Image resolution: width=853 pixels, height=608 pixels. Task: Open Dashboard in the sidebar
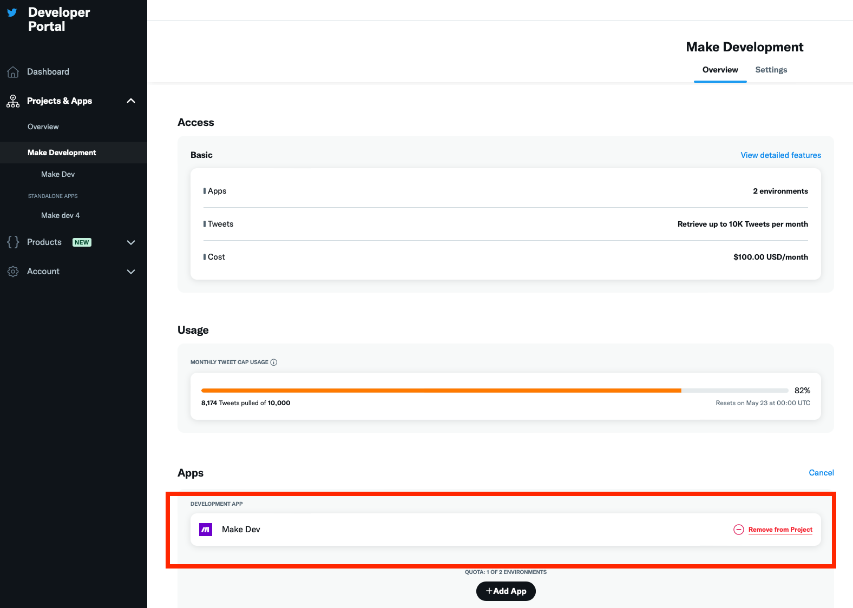[x=48, y=72]
